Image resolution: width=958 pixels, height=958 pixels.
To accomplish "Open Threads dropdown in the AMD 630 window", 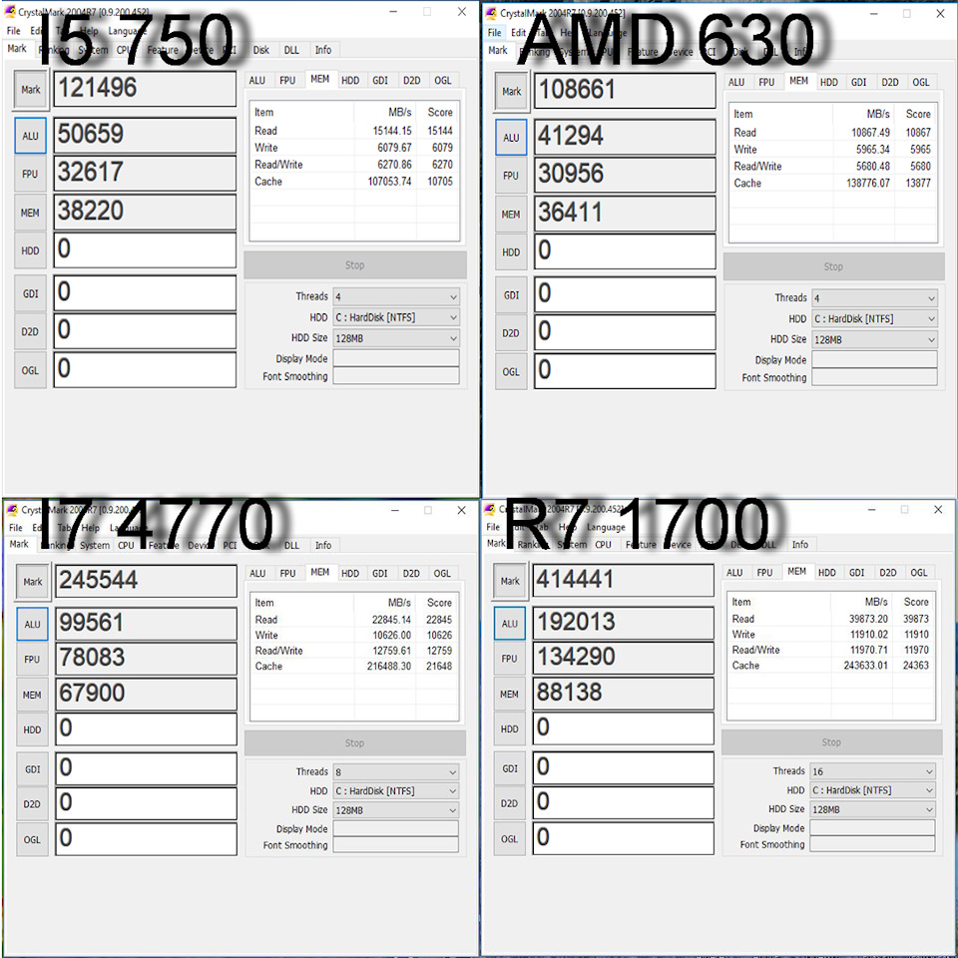I will [874, 298].
